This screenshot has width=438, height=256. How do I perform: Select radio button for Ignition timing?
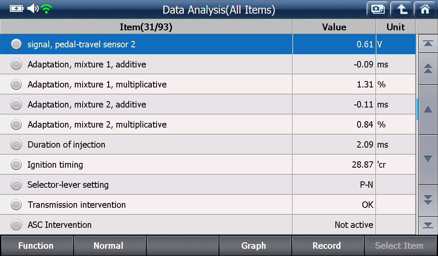[16, 165]
